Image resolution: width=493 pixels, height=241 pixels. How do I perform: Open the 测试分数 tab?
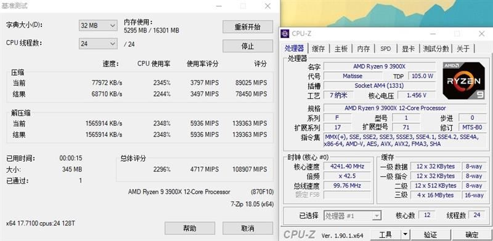(436, 49)
